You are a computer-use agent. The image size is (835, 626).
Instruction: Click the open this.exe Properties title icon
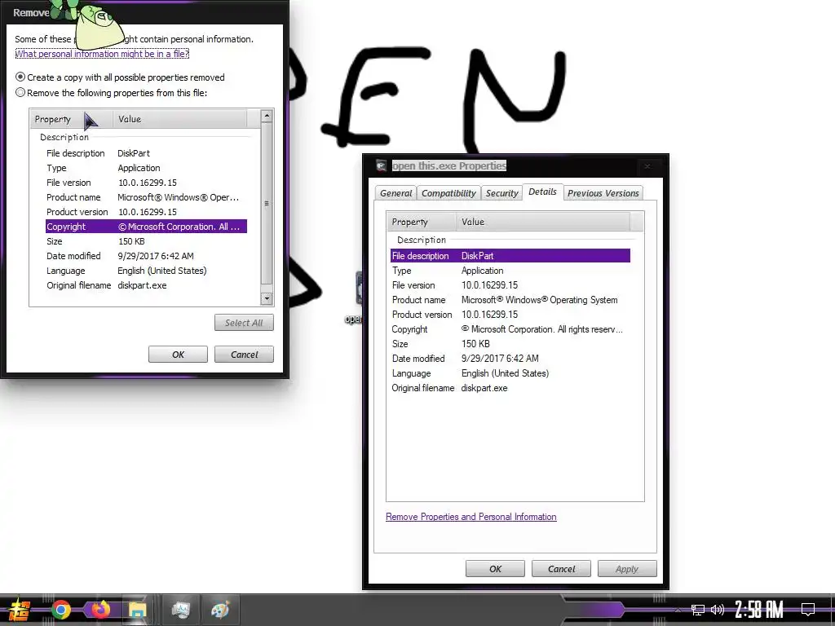click(381, 165)
